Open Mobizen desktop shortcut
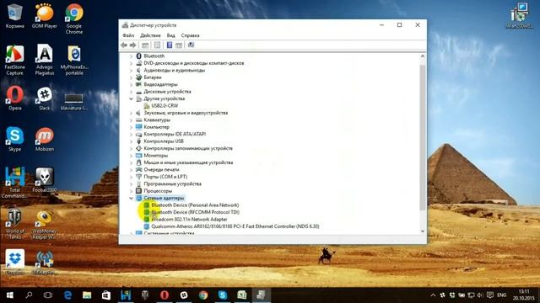The height and width of the screenshot is (303, 540). pyautogui.click(x=45, y=140)
